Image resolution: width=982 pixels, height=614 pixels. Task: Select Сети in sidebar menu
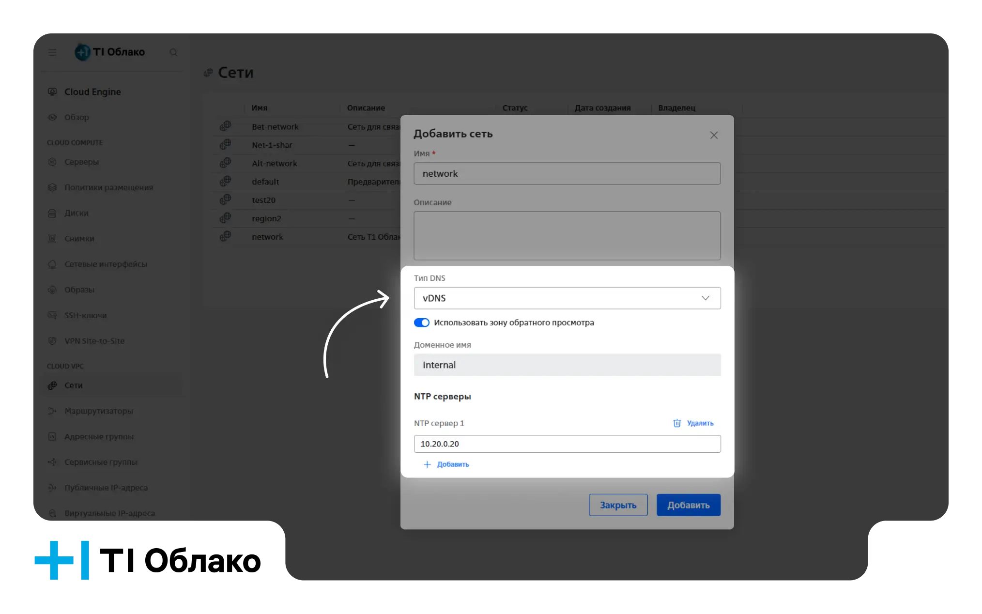(73, 385)
